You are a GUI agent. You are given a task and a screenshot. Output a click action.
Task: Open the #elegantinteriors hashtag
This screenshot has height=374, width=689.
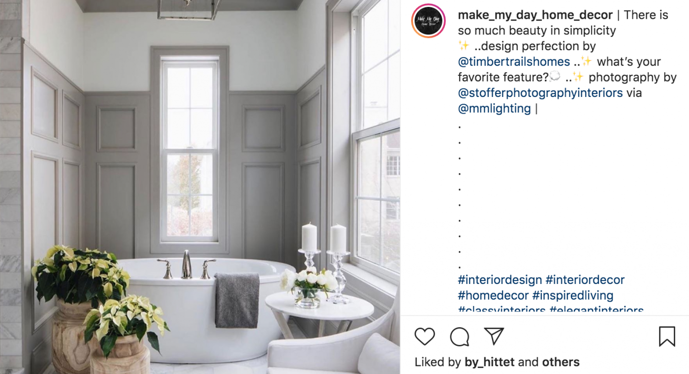click(x=596, y=311)
